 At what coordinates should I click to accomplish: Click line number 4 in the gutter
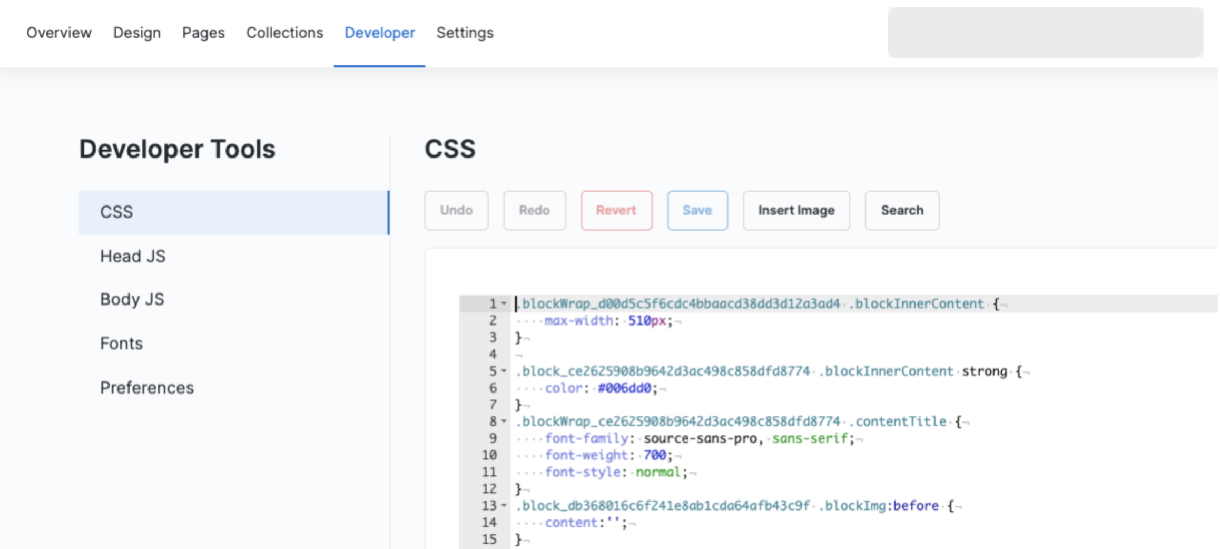(x=493, y=355)
